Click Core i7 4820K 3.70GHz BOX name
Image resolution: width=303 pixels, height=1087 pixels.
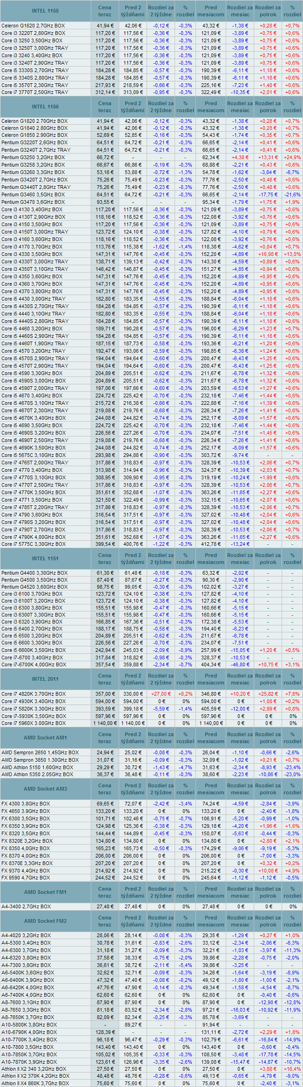(34, 694)
